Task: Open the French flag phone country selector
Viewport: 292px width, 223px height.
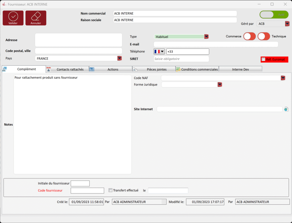Action: click(159, 51)
